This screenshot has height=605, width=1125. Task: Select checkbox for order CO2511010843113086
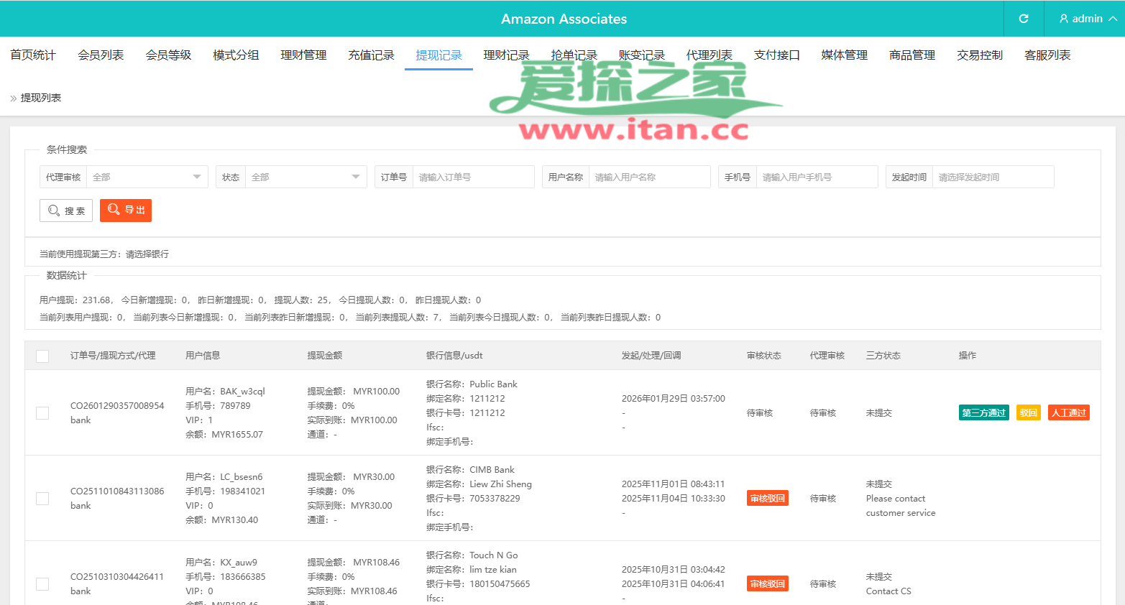[42, 499]
